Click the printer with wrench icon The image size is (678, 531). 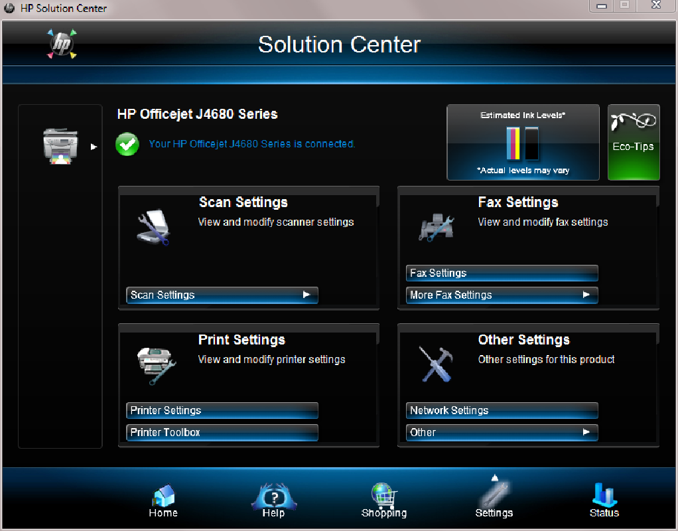pyautogui.click(x=156, y=366)
